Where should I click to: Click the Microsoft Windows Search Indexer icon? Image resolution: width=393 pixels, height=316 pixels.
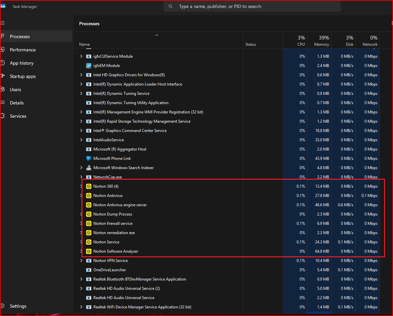pos(89,168)
